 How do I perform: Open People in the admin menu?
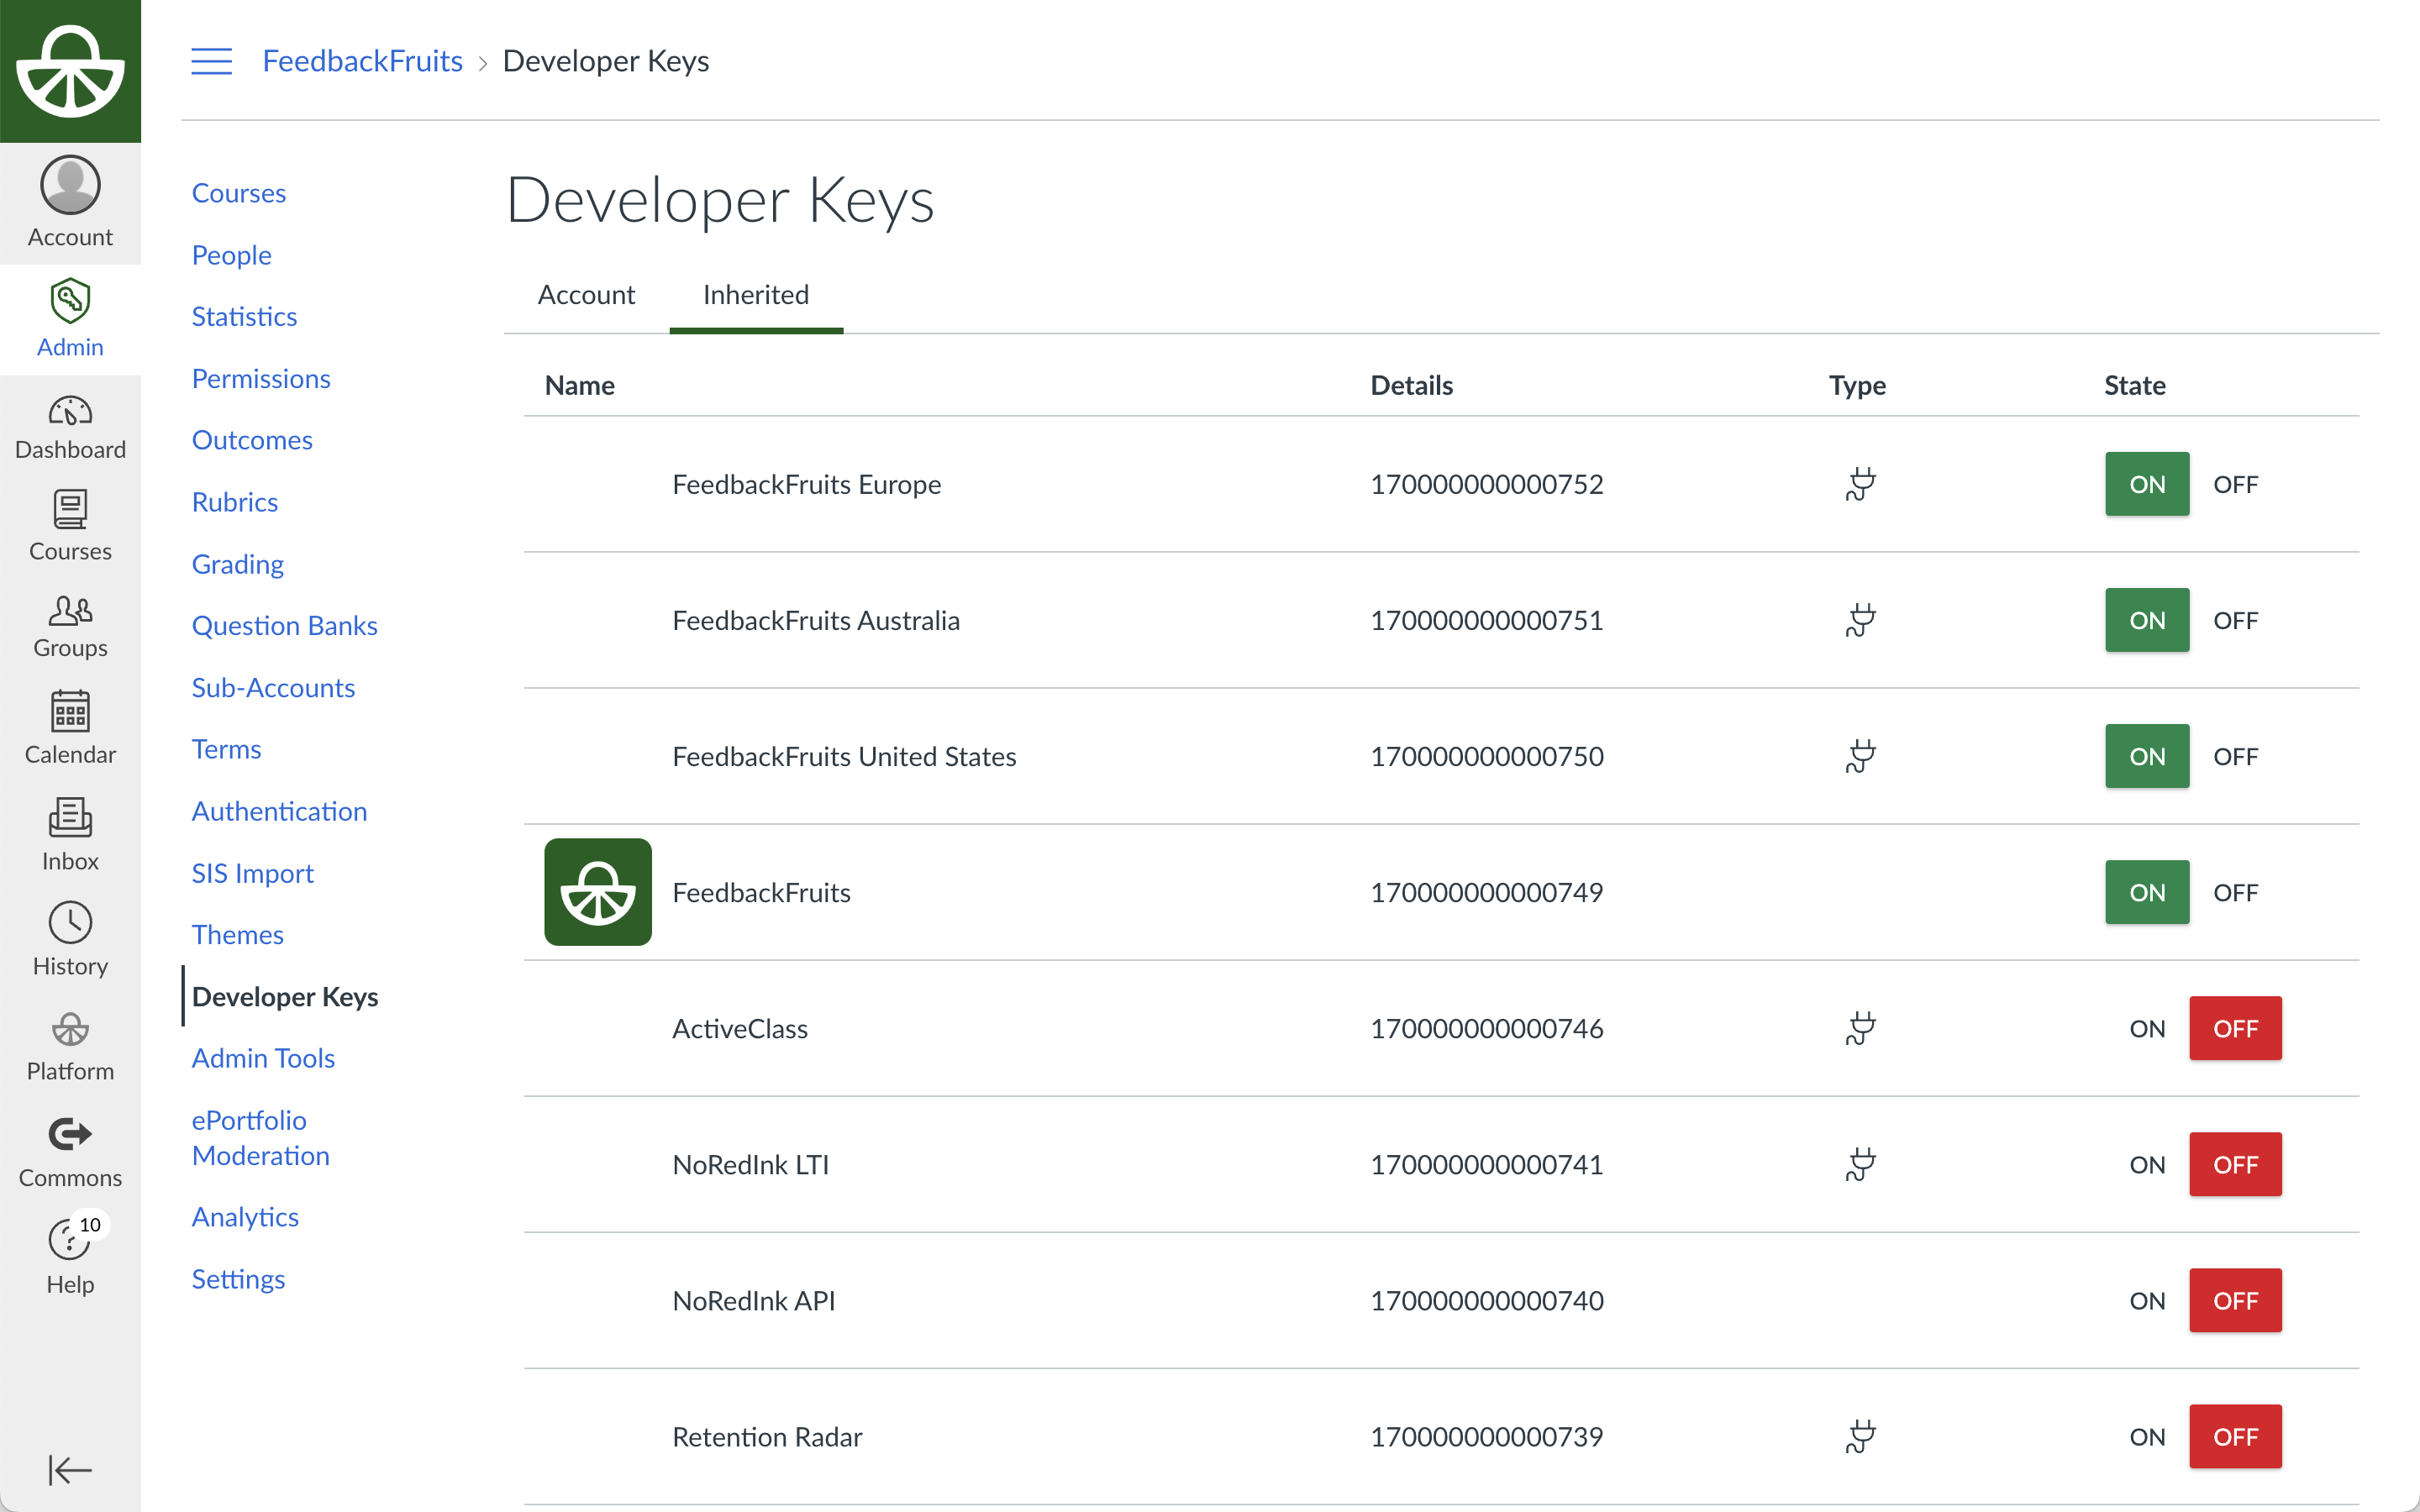pos(232,255)
